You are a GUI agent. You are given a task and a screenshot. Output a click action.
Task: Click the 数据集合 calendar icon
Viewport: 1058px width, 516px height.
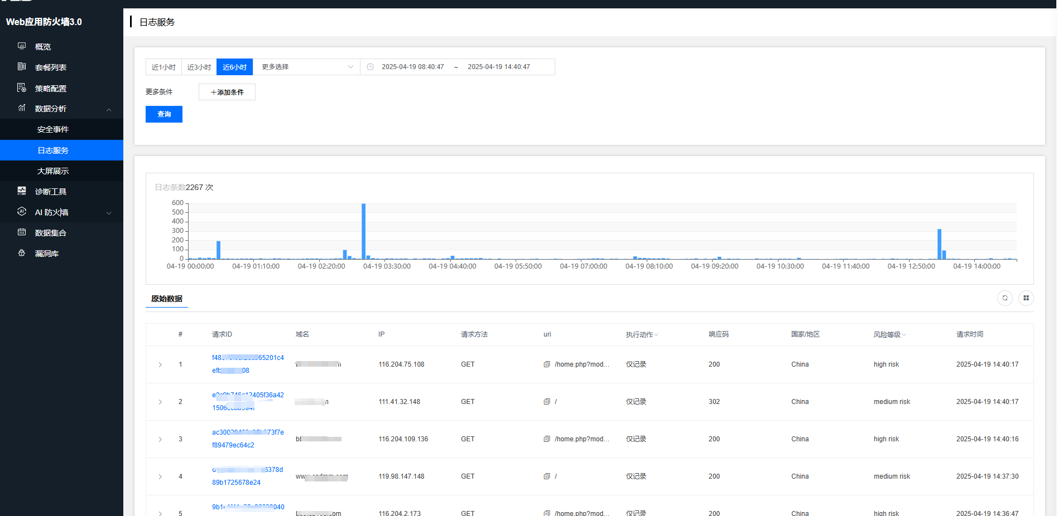(x=22, y=232)
